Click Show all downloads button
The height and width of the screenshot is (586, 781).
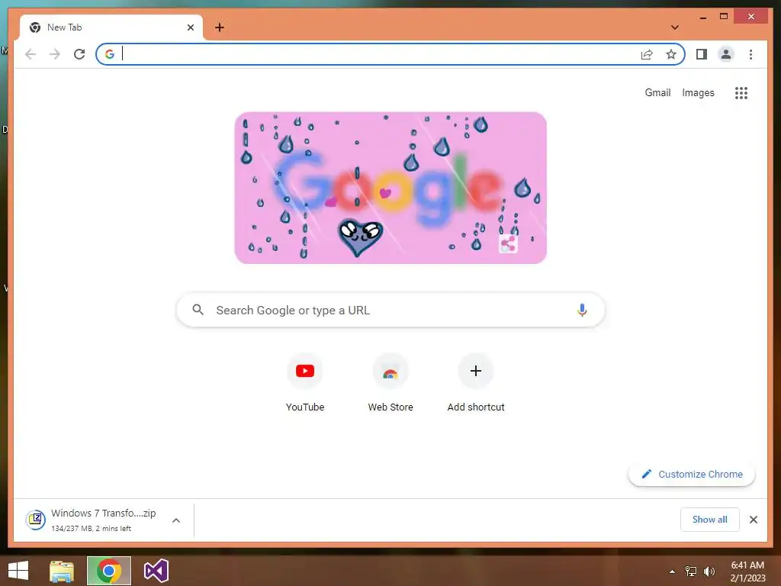710,520
